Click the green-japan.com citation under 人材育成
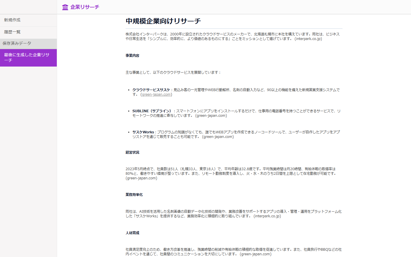Screen dimensions: 411x257 [x=256, y=254]
